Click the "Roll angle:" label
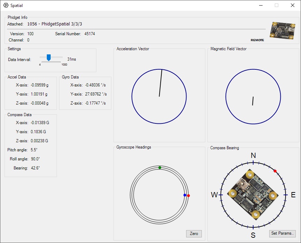Image resolution: width=301 pixels, height=243 pixels. [19, 159]
